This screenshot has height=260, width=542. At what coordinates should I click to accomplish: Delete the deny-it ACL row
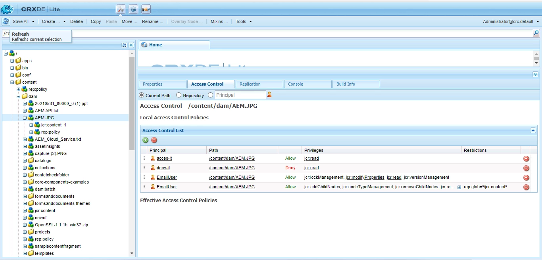(526, 168)
